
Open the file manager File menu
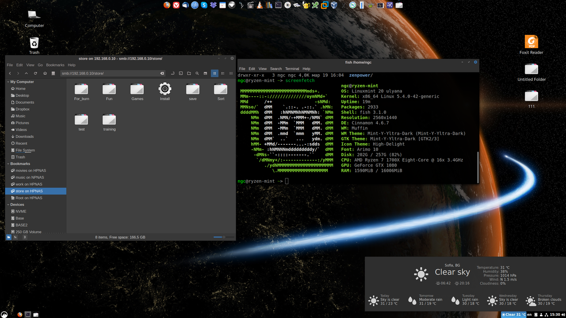click(x=10, y=65)
